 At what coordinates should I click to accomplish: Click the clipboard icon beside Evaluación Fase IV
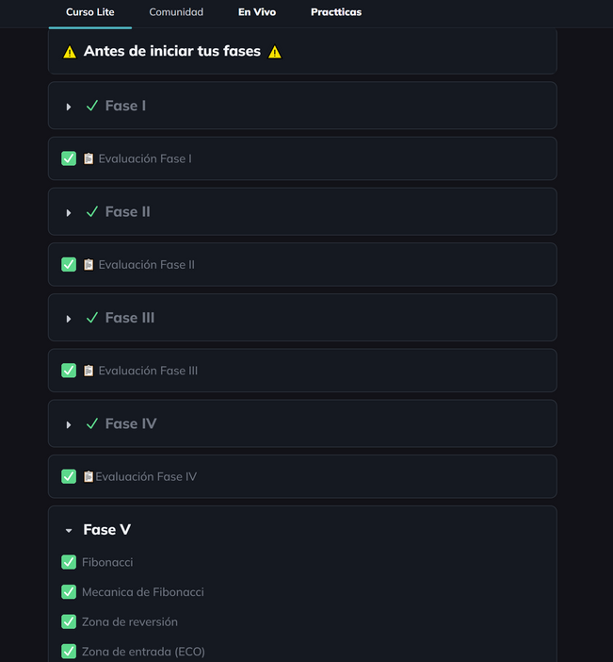[x=89, y=476]
